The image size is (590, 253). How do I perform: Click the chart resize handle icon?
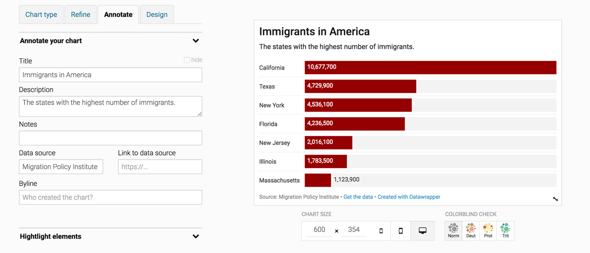click(x=555, y=199)
